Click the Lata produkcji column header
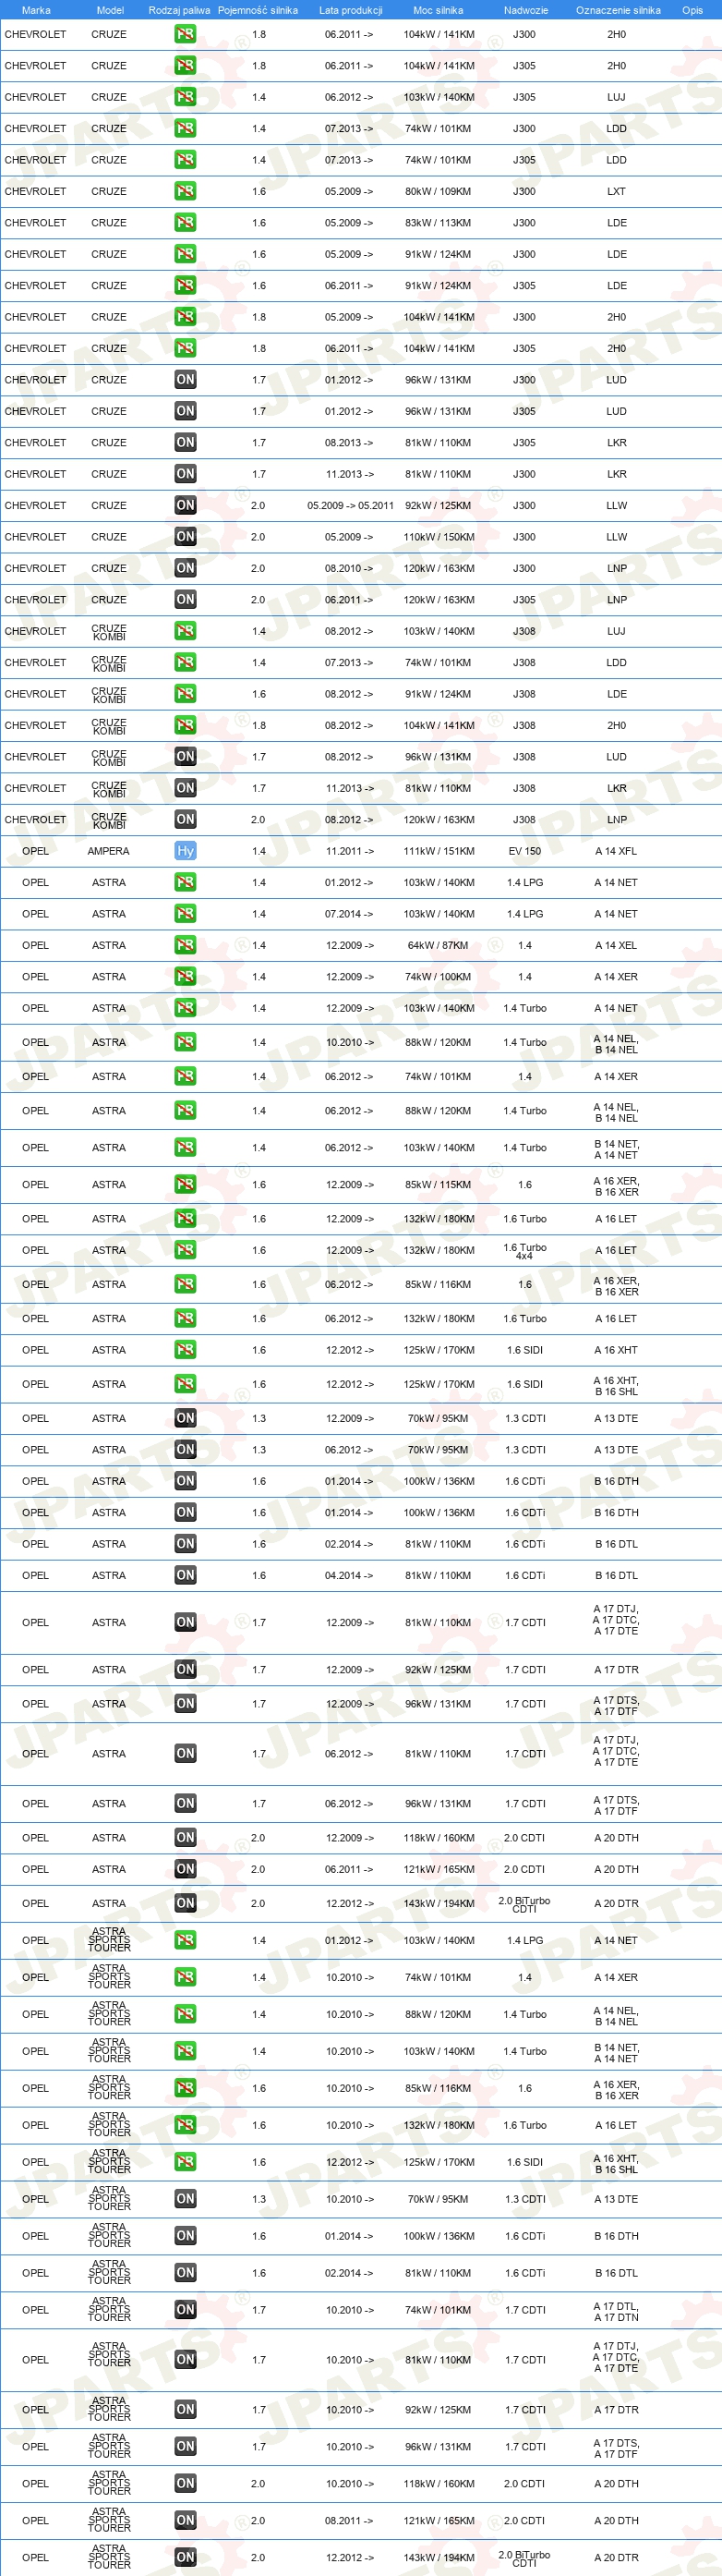The image size is (722, 2576). pos(351,10)
